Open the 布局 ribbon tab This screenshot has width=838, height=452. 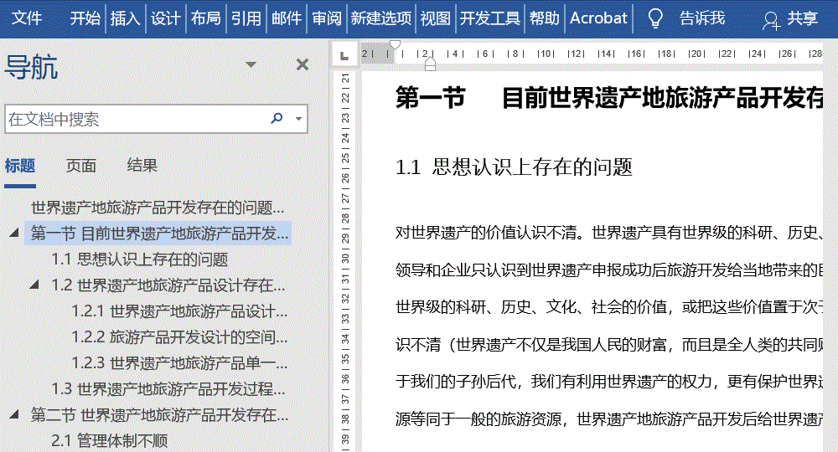point(206,18)
